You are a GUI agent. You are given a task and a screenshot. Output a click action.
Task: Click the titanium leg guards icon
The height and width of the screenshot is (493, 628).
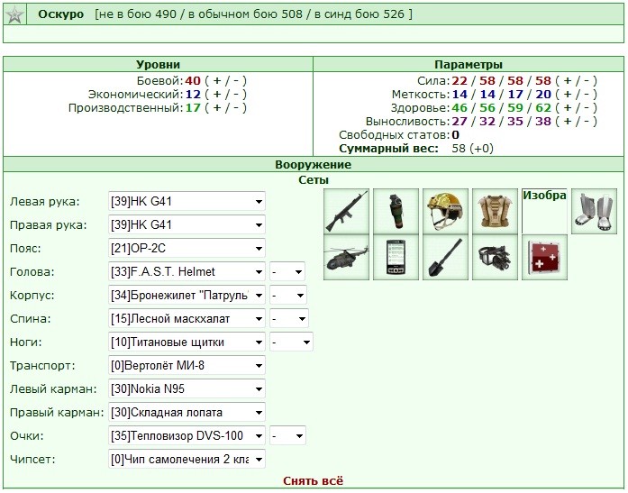click(x=594, y=212)
